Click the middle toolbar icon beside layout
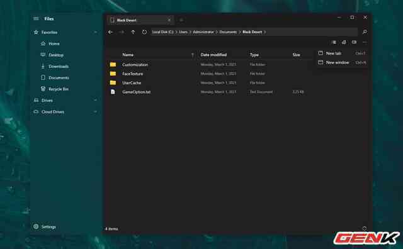Screen dimensions: 403x249 coord(344,42)
